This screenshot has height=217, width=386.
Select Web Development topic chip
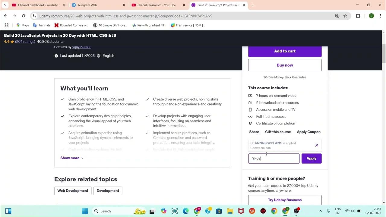click(x=73, y=191)
